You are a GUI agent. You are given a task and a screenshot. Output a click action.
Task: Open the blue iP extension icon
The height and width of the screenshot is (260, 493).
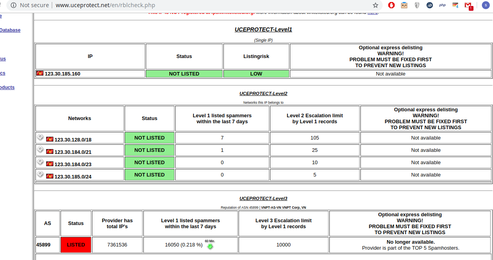(430, 5)
